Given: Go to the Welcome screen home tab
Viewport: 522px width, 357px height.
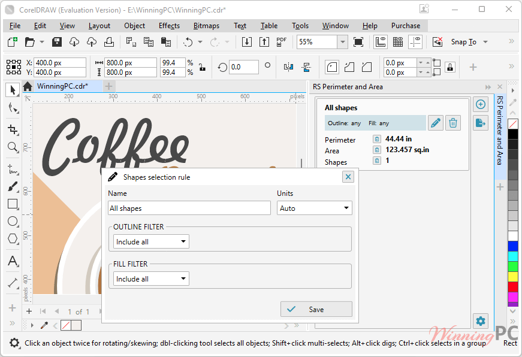Looking at the screenshot, I should click(x=28, y=86).
